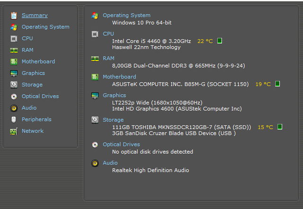The height and width of the screenshot is (209, 303).
Task: Open Storage in the sidebar
Action: click(x=32, y=85)
